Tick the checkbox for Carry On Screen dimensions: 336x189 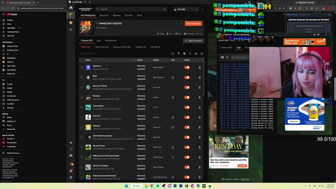(82, 117)
